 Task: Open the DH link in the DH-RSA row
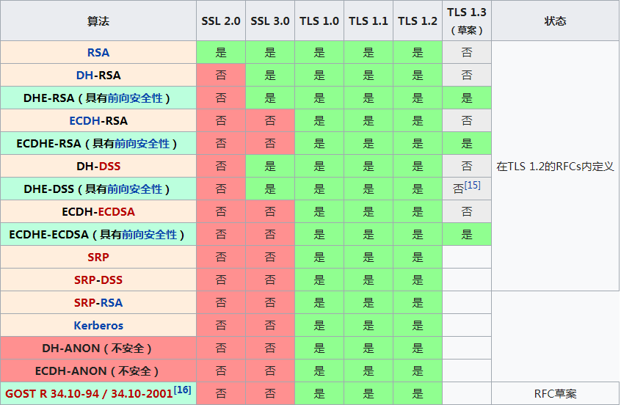[x=84, y=76]
